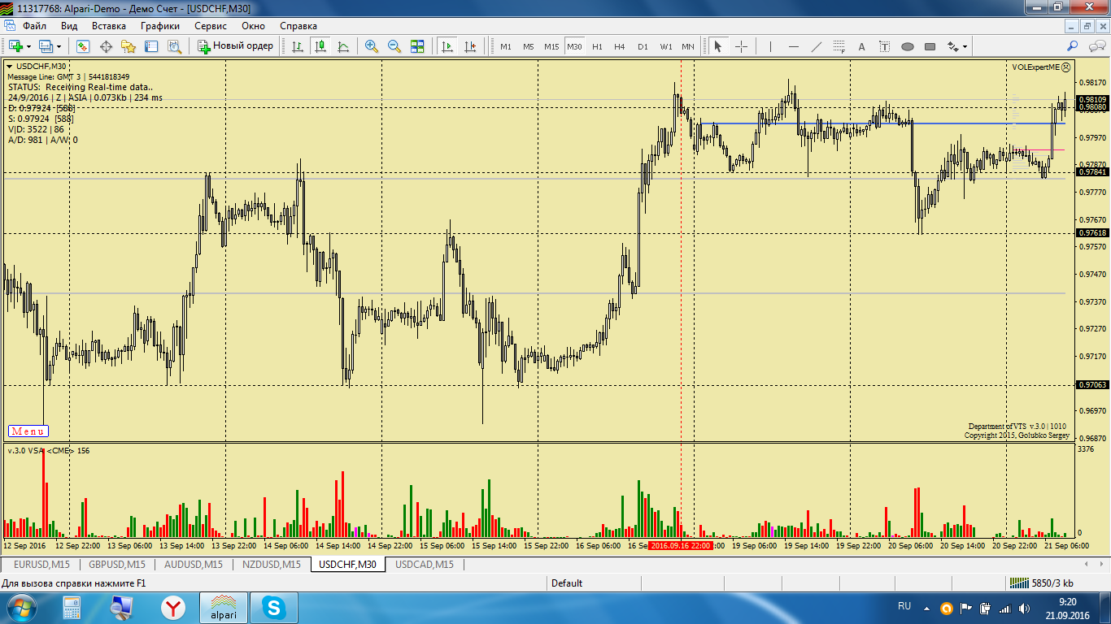Open the Вид menu
This screenshot has height=624, width=1111.
tap(69, 26)
